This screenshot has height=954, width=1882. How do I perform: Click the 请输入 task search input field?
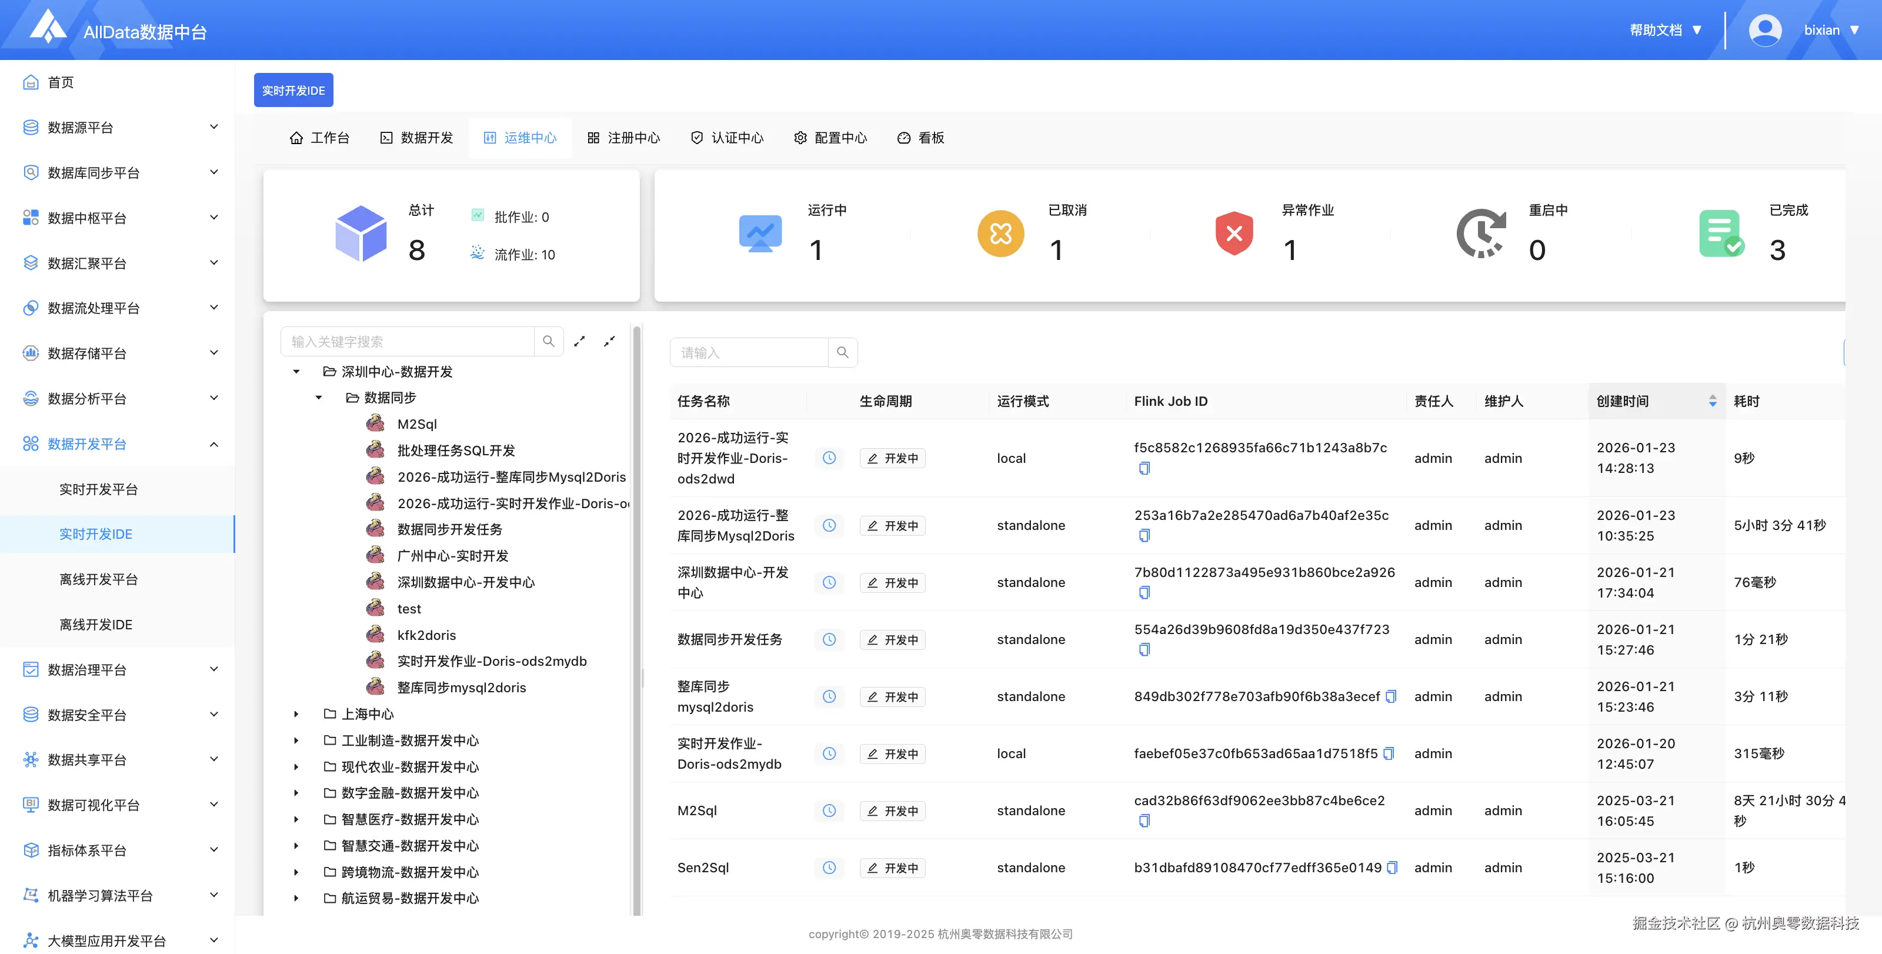[x=749, y=352]
